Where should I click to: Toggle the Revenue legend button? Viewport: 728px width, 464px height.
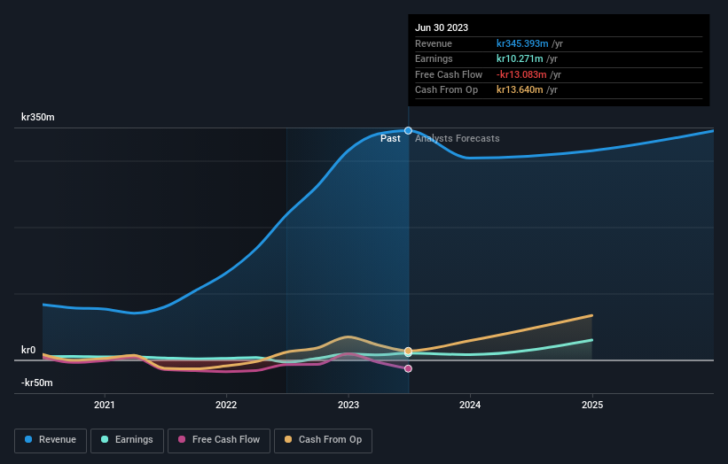point(51,440)
